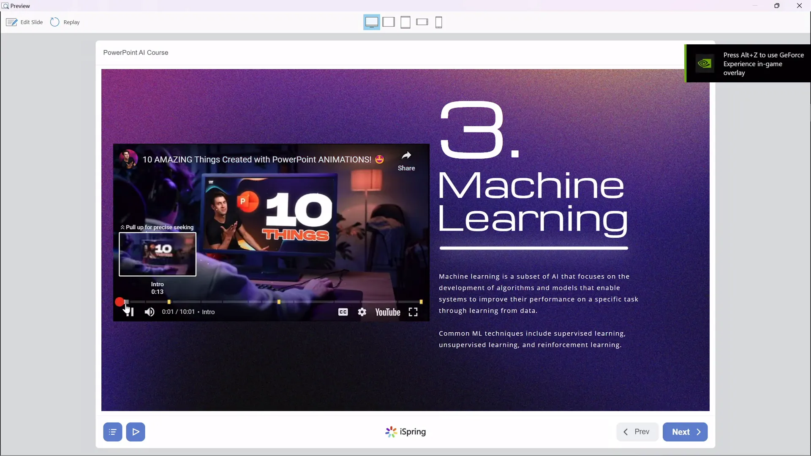
Task: Click the PowerPoint AI Course title
Action: point(136,52)
